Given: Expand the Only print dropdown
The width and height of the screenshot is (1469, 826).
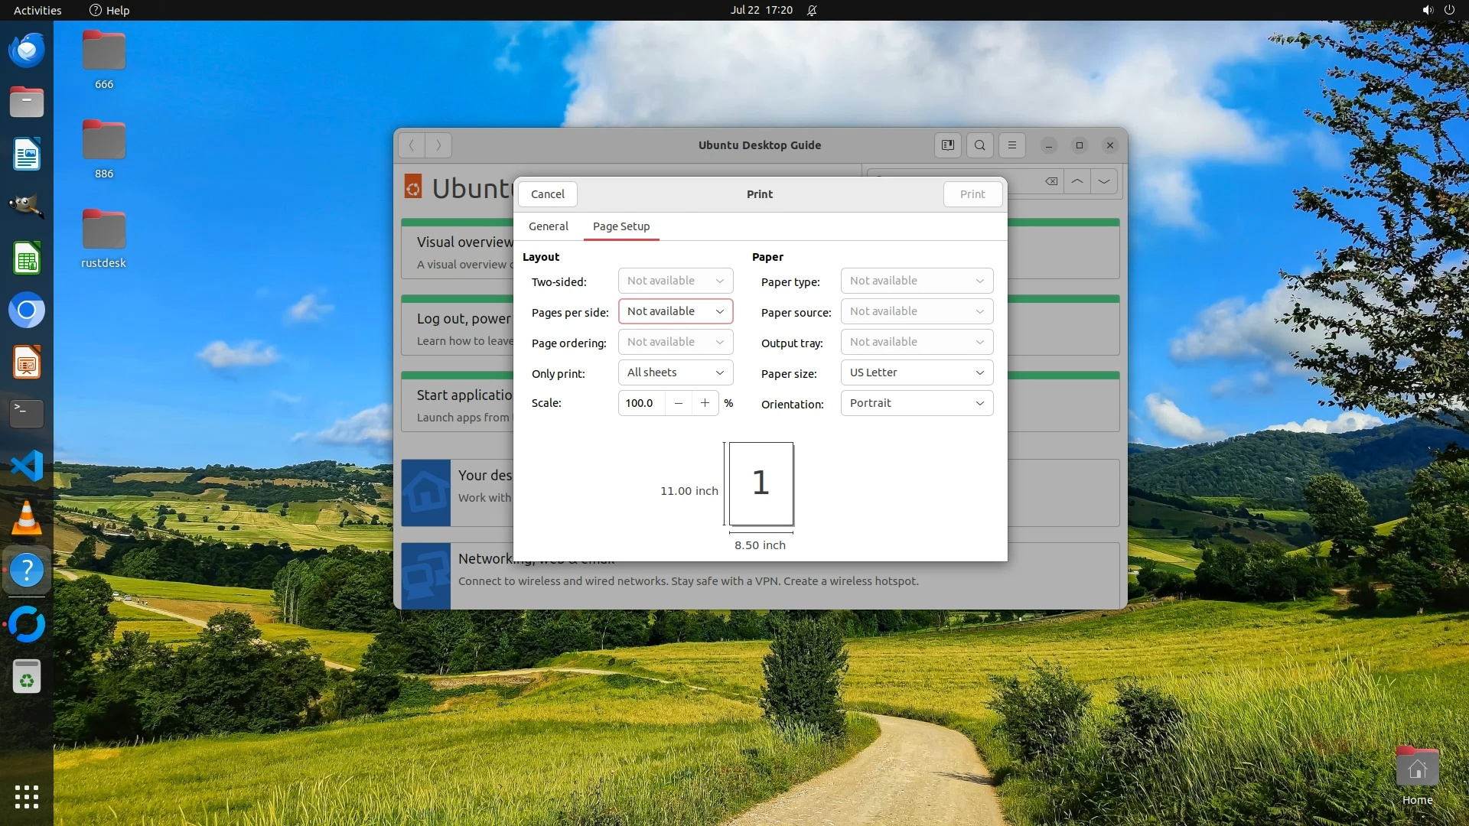Looking at the screenshot, I should (x=675, y=372).
